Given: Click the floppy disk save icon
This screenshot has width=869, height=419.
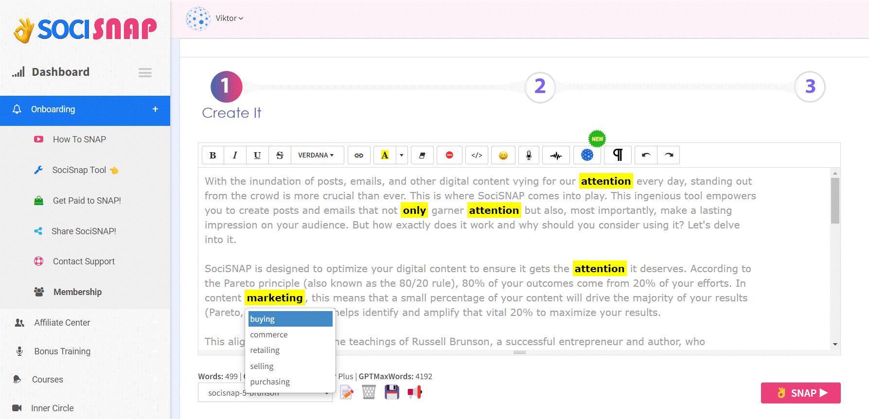Looking at the screenshot, I should (x=392, y=392).
